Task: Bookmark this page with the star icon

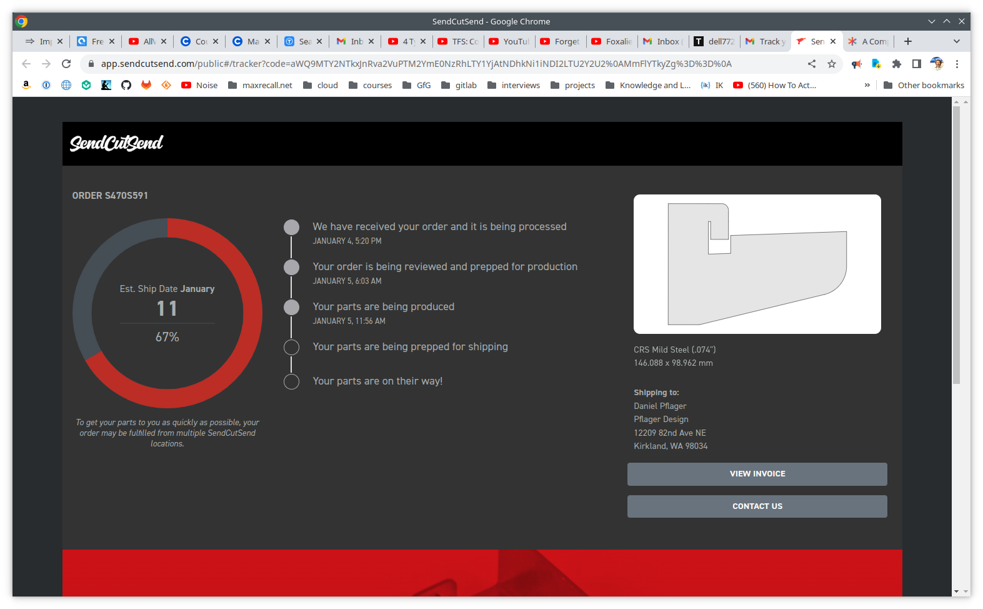Action: 831,64
